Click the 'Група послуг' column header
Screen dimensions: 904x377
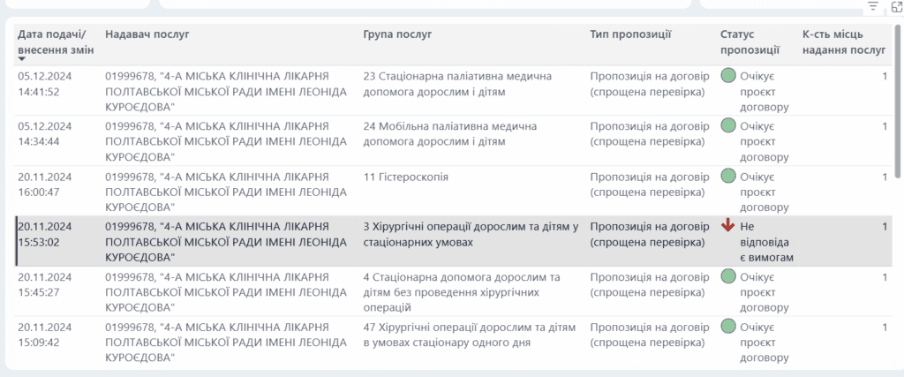point(397,34)
